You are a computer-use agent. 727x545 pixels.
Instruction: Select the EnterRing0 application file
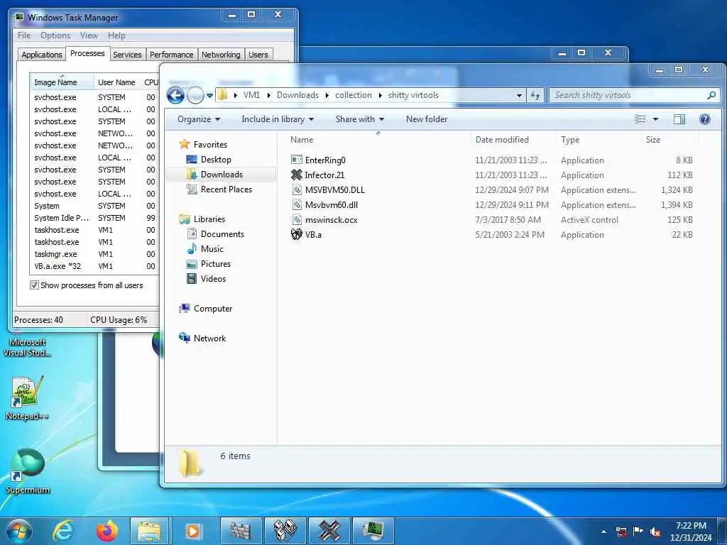click(x=324, y=160)
